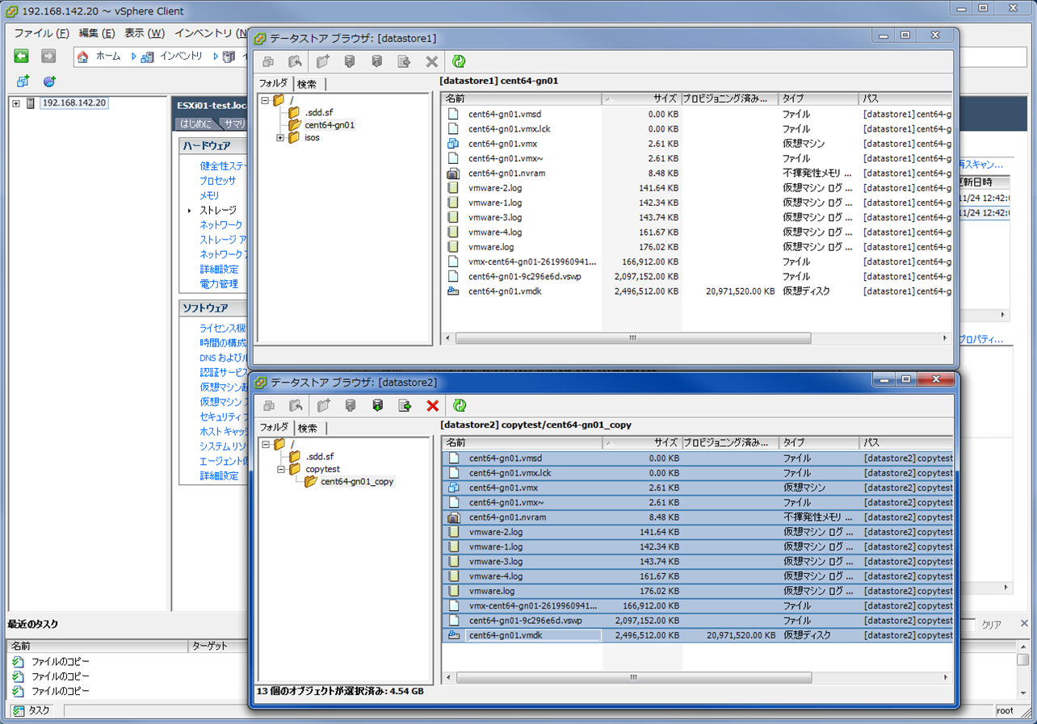
Task: Click up-one-level icon in datastore2 toolbar
Action: point(296,406)
